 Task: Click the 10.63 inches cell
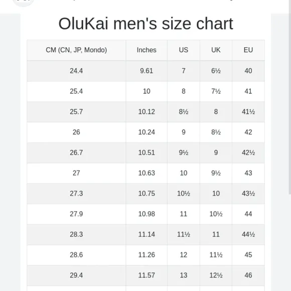pos(147,173)
